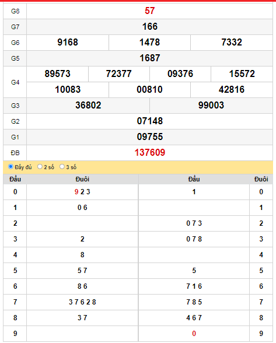276x343 pixels.
Task: Click the G7 result 166
Action: (x=150, y=26)
